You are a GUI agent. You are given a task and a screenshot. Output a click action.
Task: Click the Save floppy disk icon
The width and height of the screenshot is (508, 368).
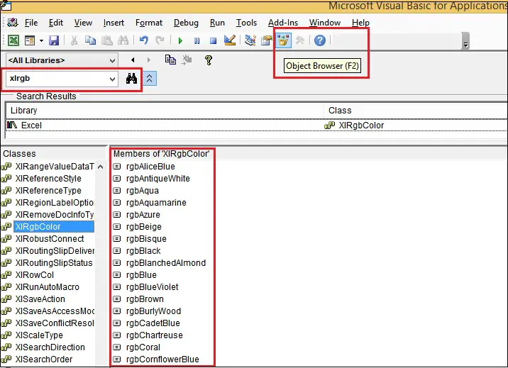pyautogui.click(x=54, y=40)
